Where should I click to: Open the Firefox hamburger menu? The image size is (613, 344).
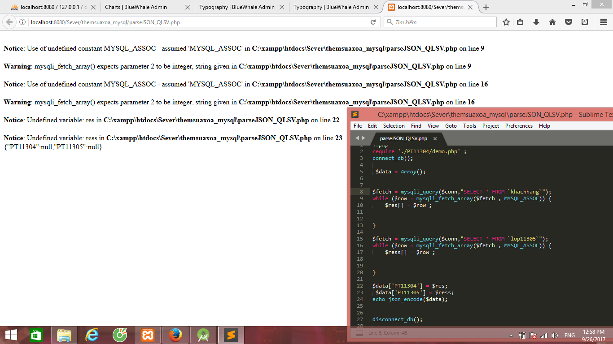coord(604,22)
